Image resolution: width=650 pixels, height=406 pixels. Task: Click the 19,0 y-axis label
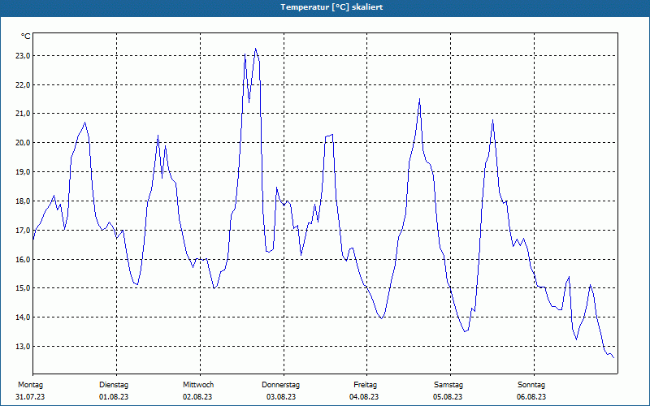click(23, 171)
